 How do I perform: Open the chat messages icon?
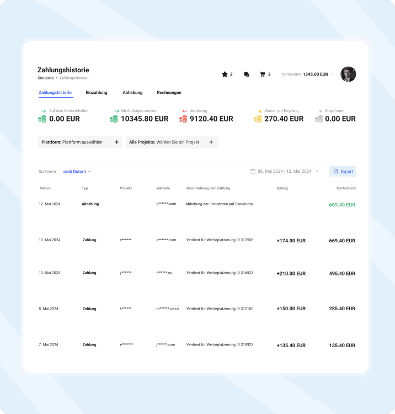[x=246, y=74]
